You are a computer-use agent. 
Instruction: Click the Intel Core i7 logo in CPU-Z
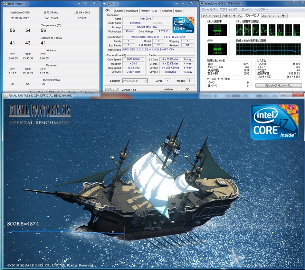point(183,25)
